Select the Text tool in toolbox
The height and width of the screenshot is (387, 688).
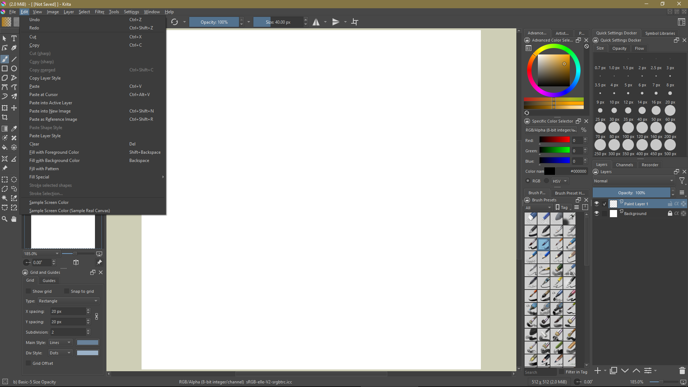pyautogui.click(x=14, y=38)
